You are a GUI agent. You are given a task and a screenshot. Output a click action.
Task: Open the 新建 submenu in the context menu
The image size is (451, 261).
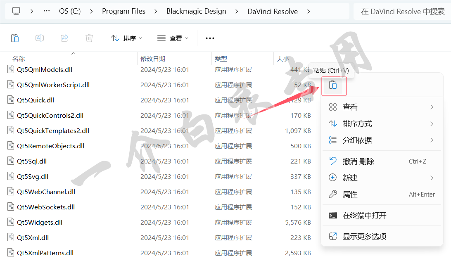(x=382, y=178)
